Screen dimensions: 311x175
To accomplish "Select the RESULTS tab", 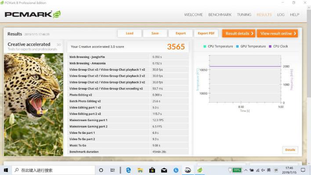I will (x=264, y=14).
